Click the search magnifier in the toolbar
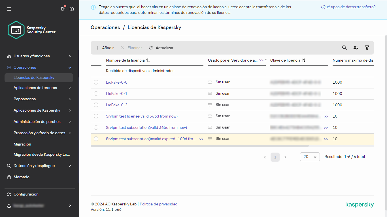This screenshot has width=387, height=217. coord(345,48)
